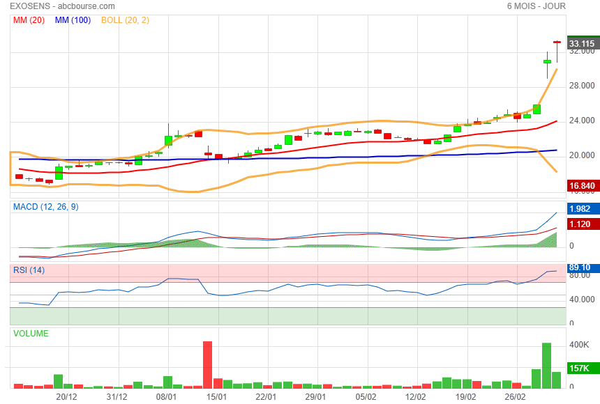Click the 'MM (20)' legend label

click(29, 20)
